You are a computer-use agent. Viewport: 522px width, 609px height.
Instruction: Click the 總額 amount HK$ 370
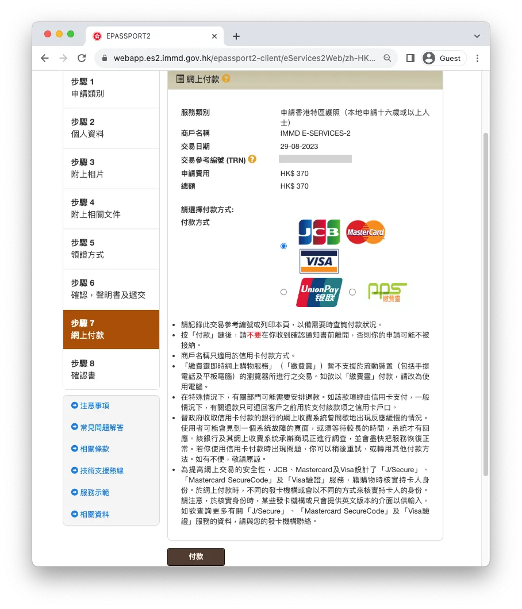coord(294,186)
